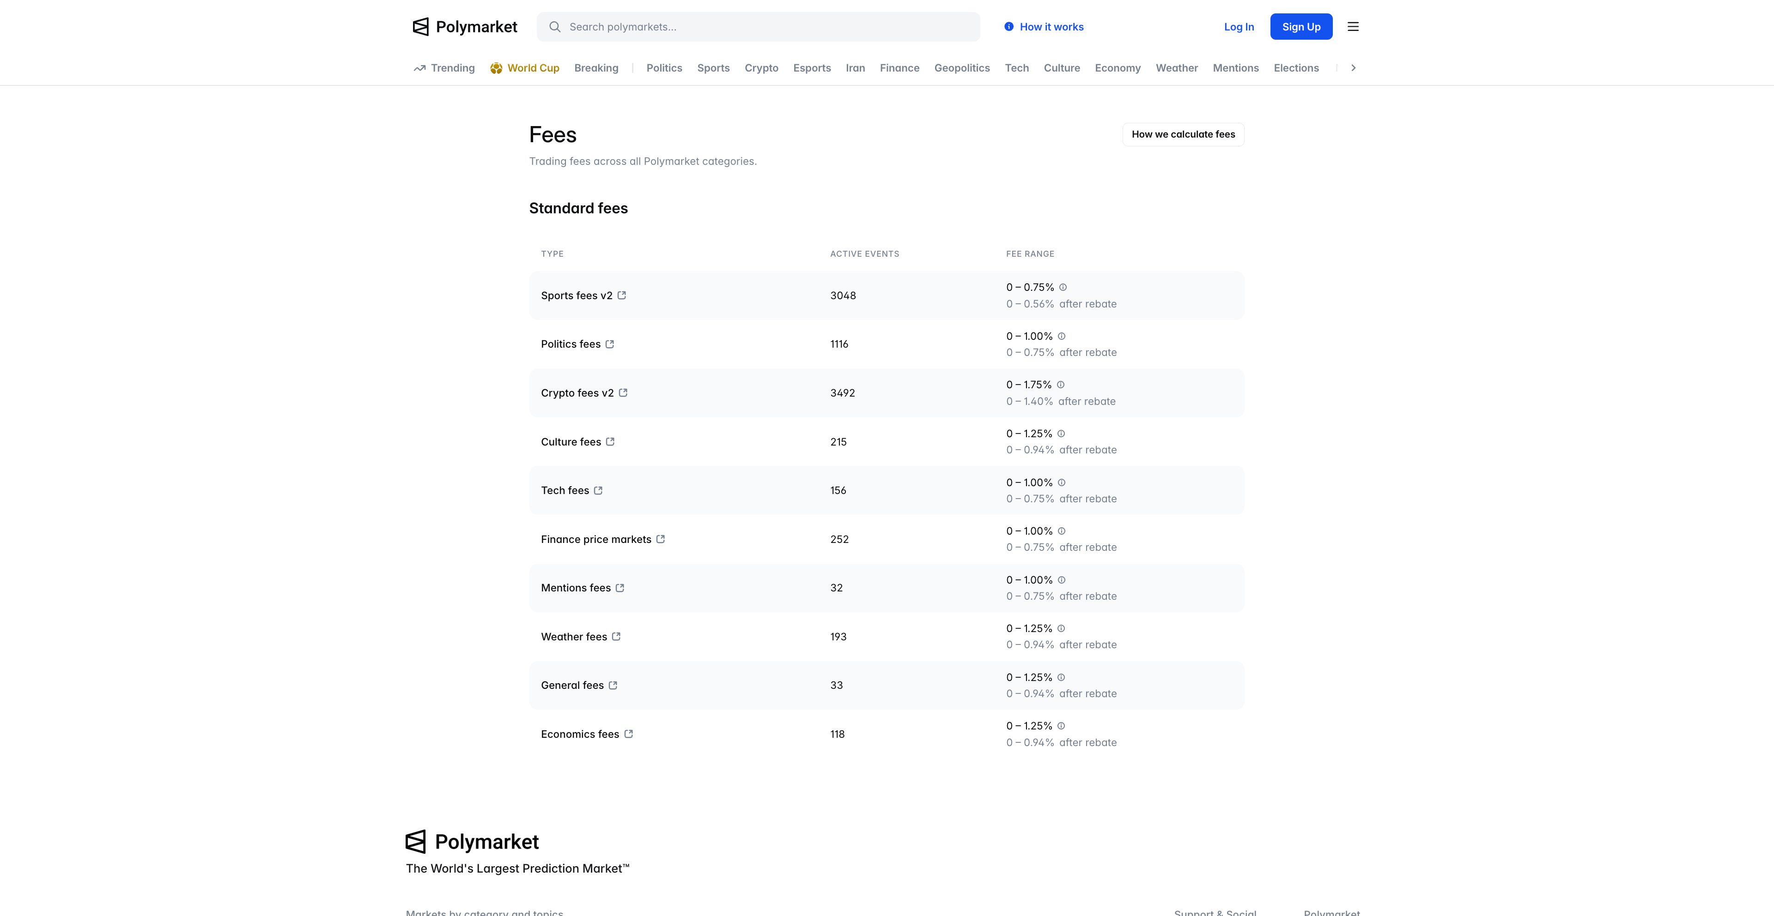
Task: Open external link icon for Culture fees
Action: point(611,442)
